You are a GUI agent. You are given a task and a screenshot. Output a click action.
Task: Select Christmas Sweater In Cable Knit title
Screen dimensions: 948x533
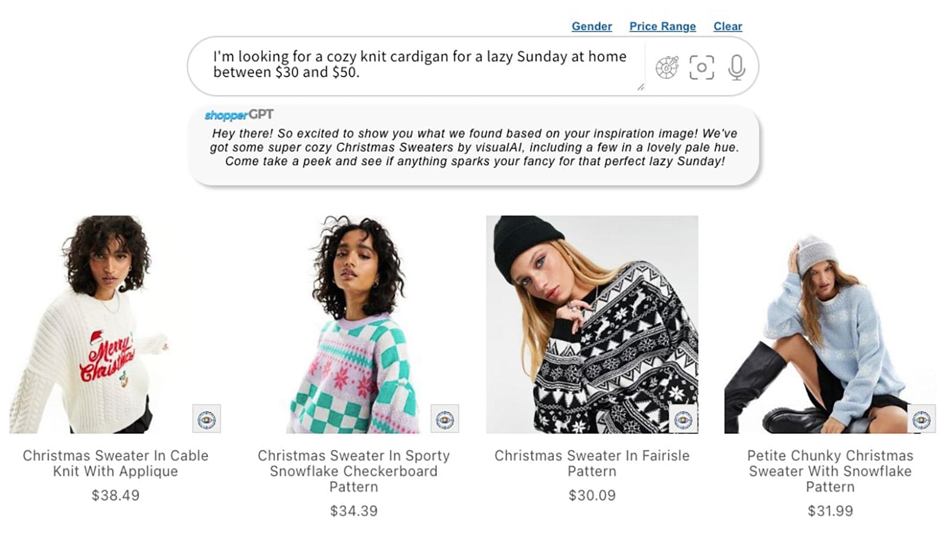(x=116, y=463)
